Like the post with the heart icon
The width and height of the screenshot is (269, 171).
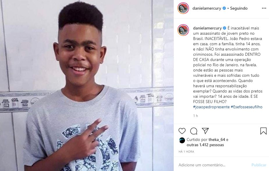[x=182, y=131]
